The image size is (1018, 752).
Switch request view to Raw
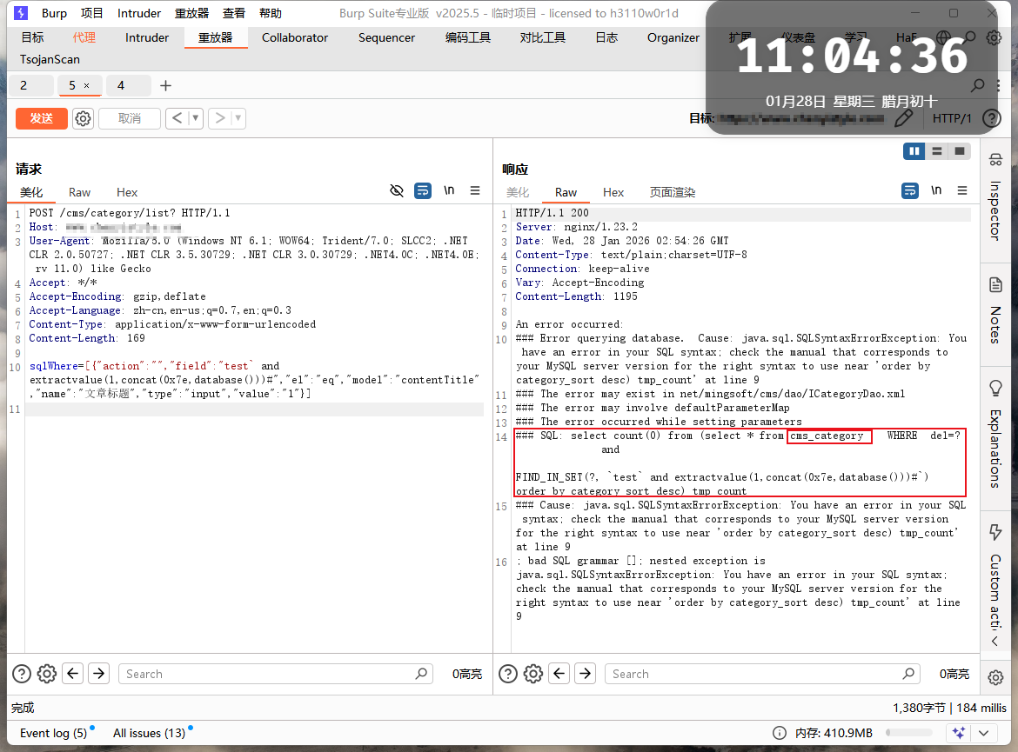tap(79, 193)
